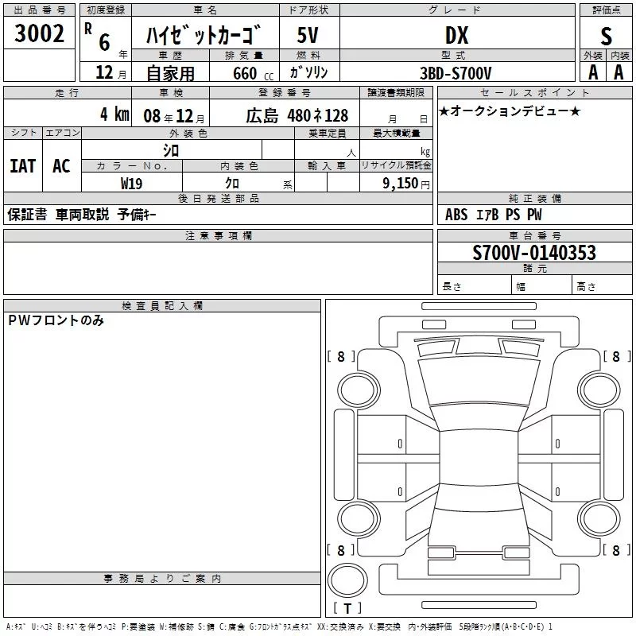Click the later-shipped parts 保証書 車両取説 予備キー
The height and width of the screenshot is (636, 636).
tap(82, 215)
